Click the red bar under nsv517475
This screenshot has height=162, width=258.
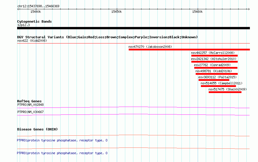[x=225, y=92]
